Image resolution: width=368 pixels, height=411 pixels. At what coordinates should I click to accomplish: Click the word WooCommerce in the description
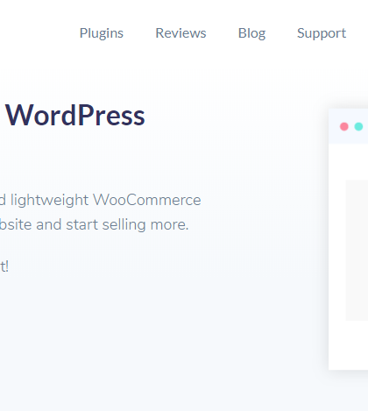(147, 200)
